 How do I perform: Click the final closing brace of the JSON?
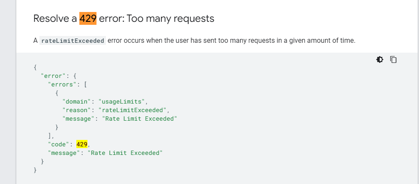coord(35,170)
